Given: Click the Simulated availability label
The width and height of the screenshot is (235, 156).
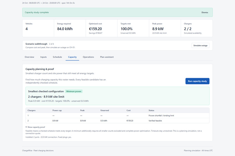Looking at the screenshot, I should 193,33.
